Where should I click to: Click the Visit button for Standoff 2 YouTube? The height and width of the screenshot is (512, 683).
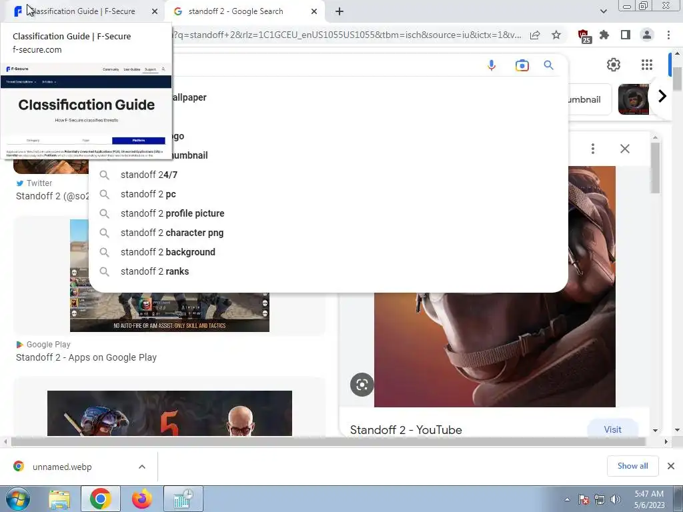pos(612,429)
